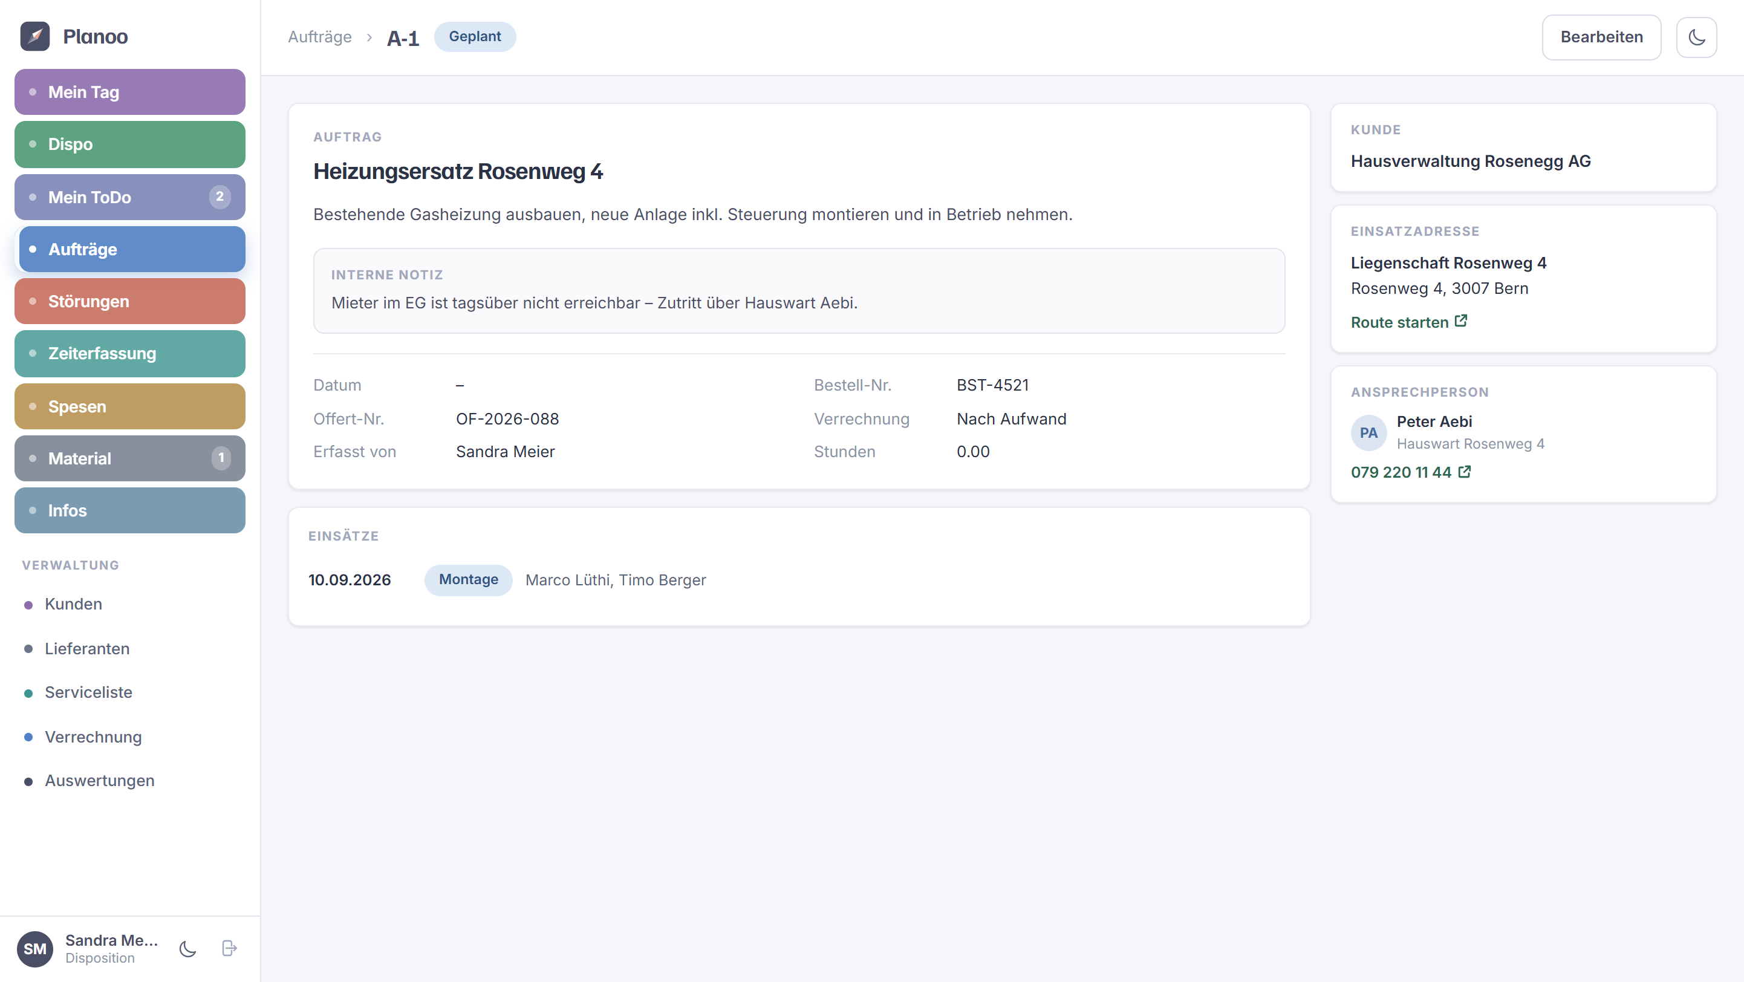Open Material section
Image resolution: width=1744 pixels, height=982 pixels.
pyautogui.click(x=130, y=458)
